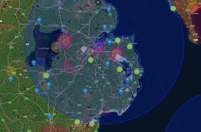Open the green cluster beside Craigavon
Screen dimensions: 201x132
tap(46, 76)
